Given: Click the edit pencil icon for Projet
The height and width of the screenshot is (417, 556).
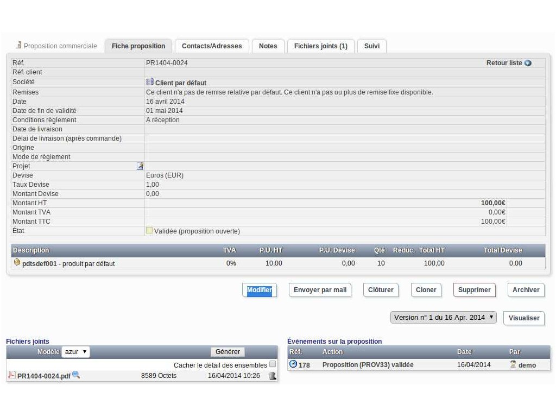Looking at the screenshot, I should (x=140, y=166).
